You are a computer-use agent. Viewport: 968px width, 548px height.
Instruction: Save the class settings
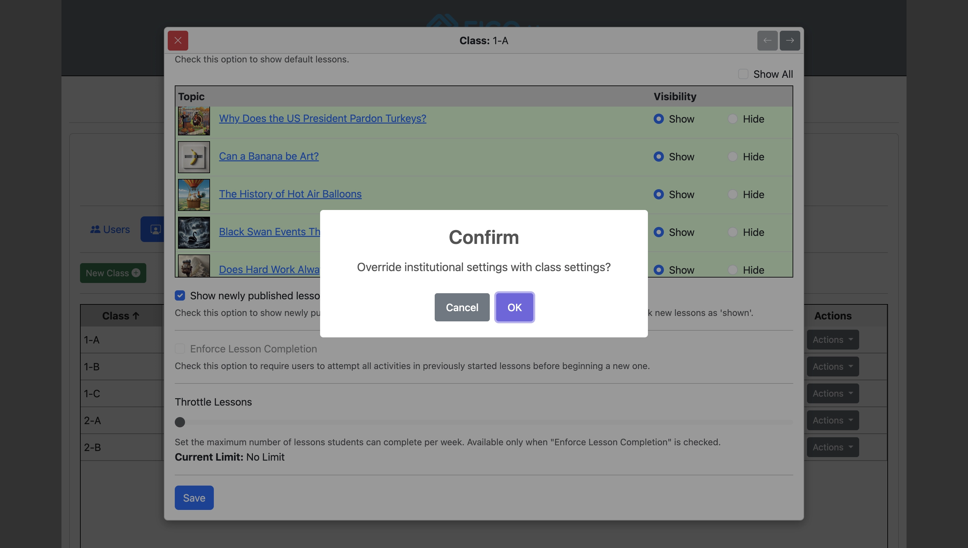(x=194, y=497)
